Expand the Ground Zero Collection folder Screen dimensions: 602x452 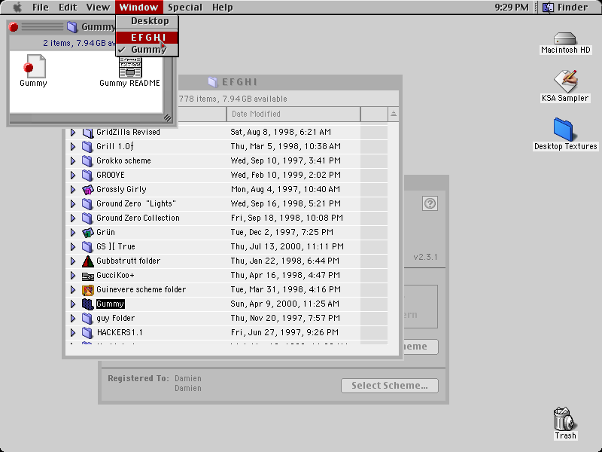click(73, 218)
